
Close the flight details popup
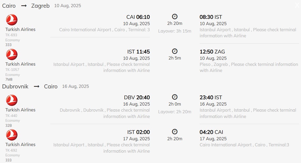[x=297, y=5]
